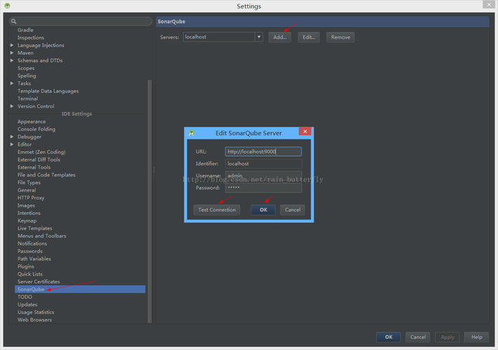Expand the Version Control node
Screen dimensions: 498x350
pyautogui.click(x=12, y=106)
